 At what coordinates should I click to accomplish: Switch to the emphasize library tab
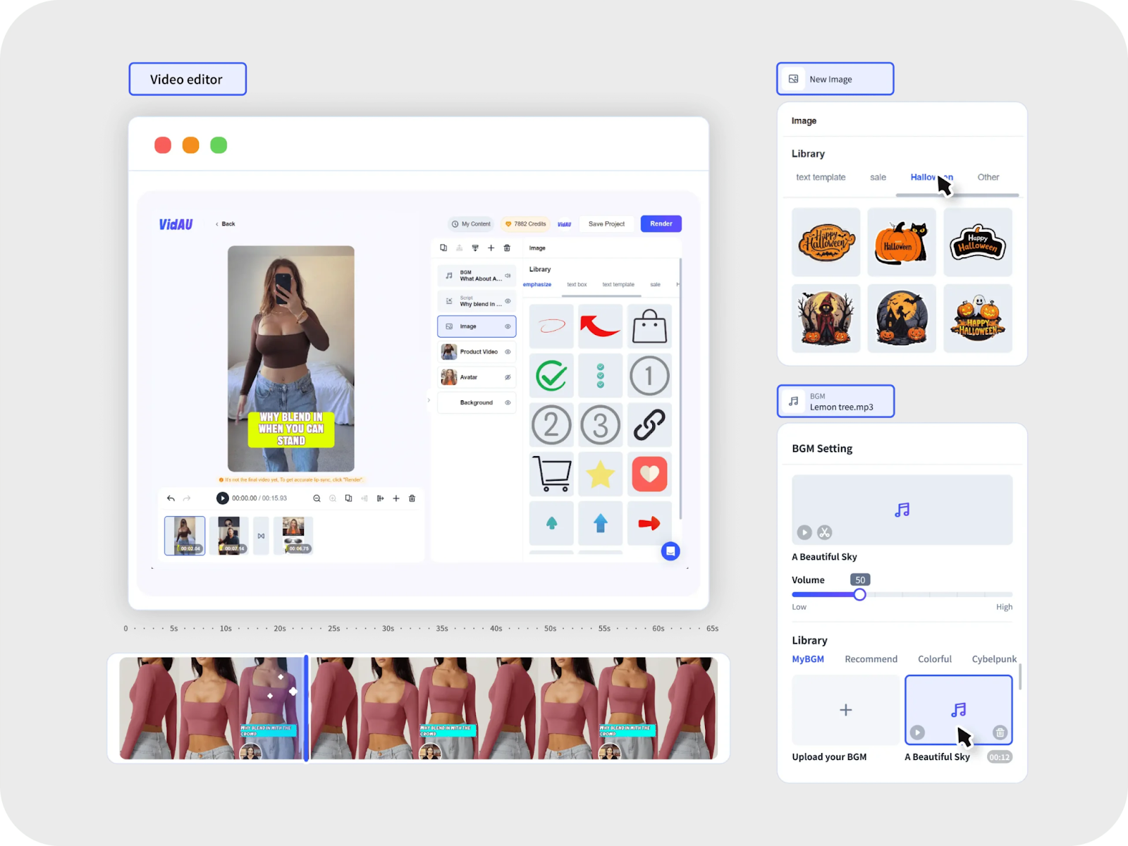pyautogui.click(x=537, y=285)
